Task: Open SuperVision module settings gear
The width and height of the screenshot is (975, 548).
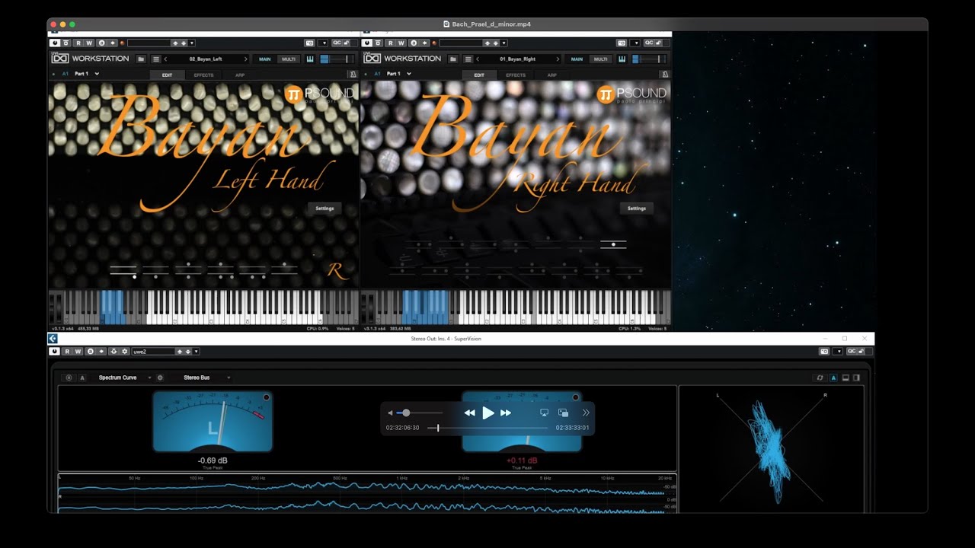Action: pos(160,378)
